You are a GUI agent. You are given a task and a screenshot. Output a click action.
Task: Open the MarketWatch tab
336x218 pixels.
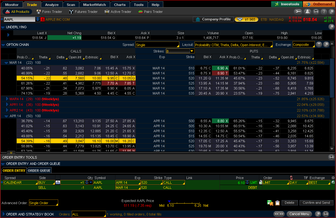click(94, 4)
